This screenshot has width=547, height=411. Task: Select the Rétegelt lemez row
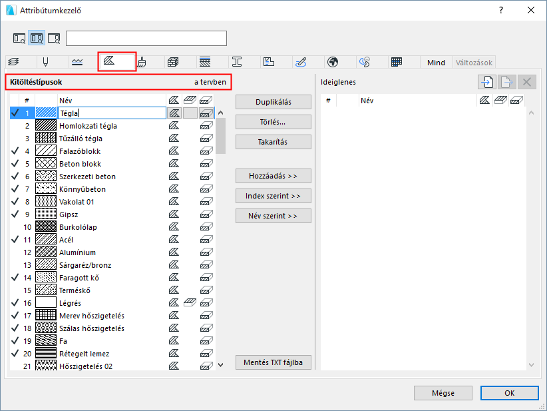click(112, 354)
